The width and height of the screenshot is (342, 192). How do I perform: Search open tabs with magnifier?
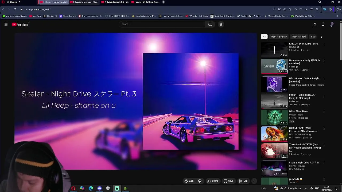(320, 2)
